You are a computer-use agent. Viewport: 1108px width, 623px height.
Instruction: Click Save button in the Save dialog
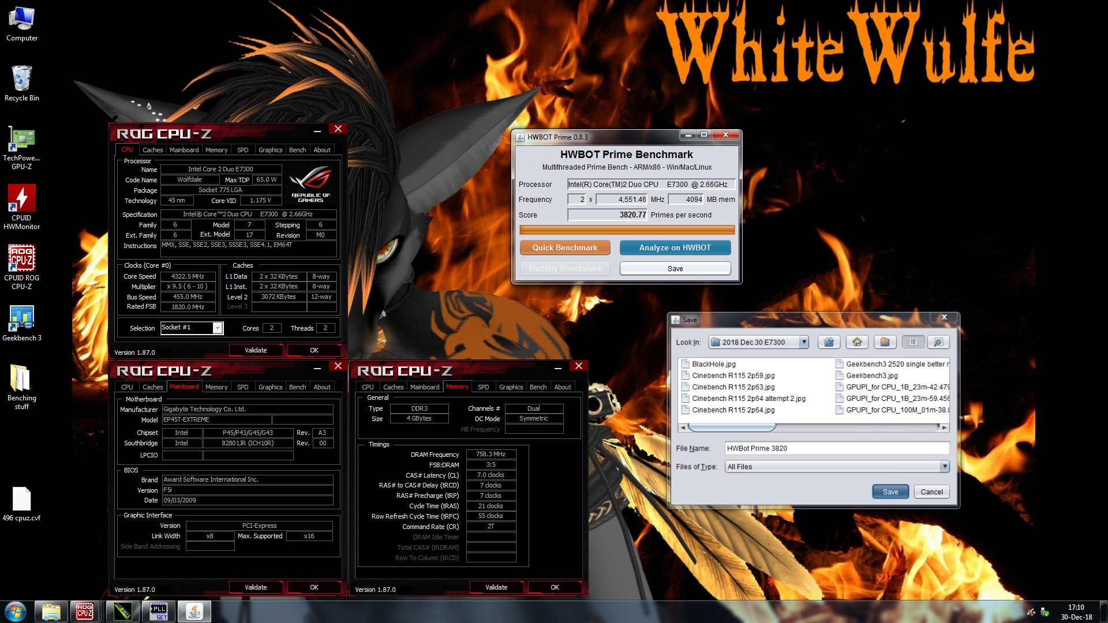[890, 491]
